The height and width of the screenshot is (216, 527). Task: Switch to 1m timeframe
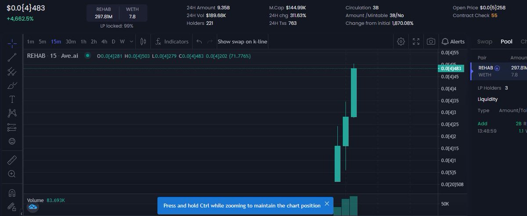pos(30,42)
